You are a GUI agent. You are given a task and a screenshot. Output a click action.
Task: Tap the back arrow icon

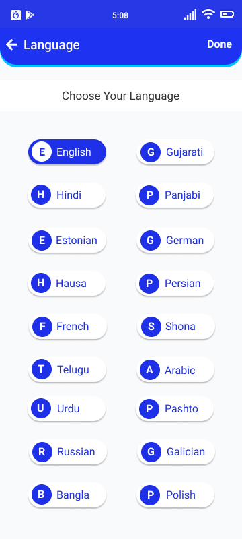(x=11, y=44)
